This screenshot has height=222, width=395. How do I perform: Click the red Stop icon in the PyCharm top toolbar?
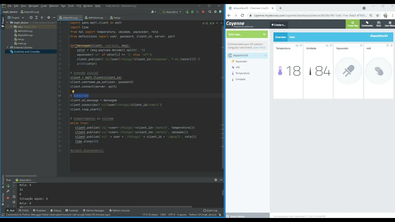point(203,12)
